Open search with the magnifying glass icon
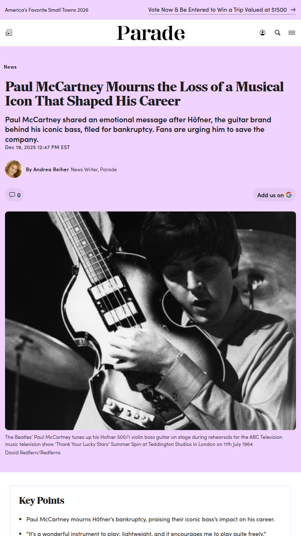 coord(278,33)
